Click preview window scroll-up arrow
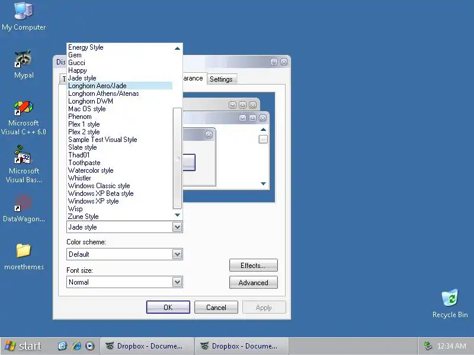 pyautogui.click(x=263, y=130)
